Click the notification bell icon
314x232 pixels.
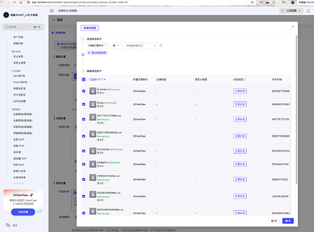tap(308, 11)
